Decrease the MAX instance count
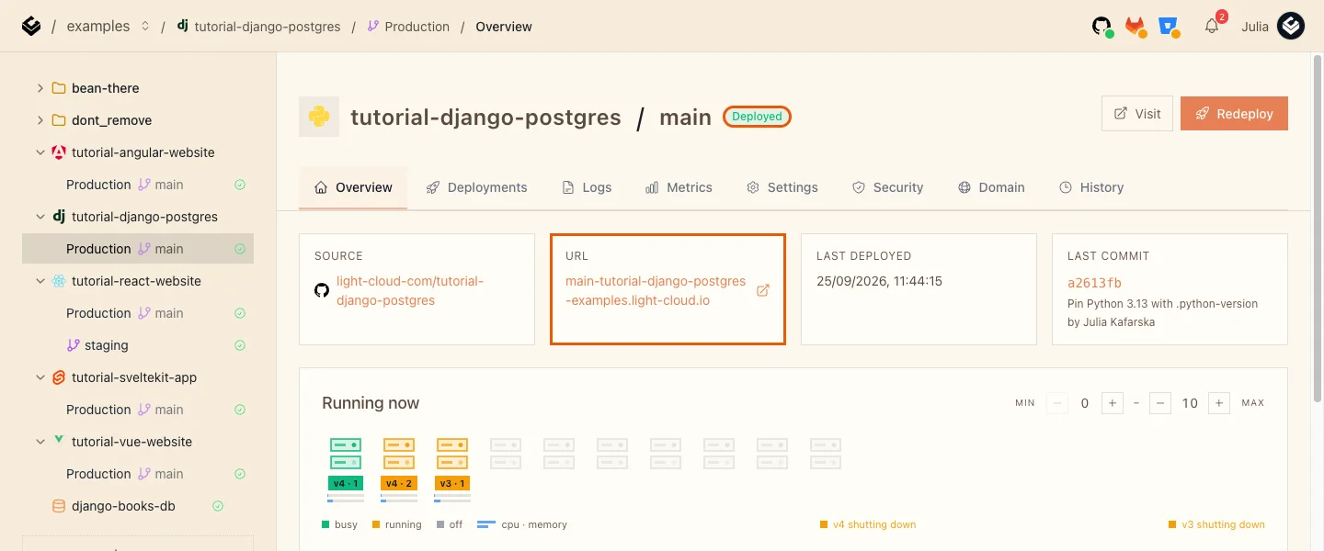This screenshot has width=1324, height=551. click(1160, 403)
